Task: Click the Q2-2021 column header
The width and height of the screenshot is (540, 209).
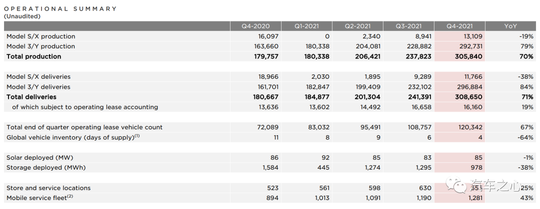Action: [357, 26]
